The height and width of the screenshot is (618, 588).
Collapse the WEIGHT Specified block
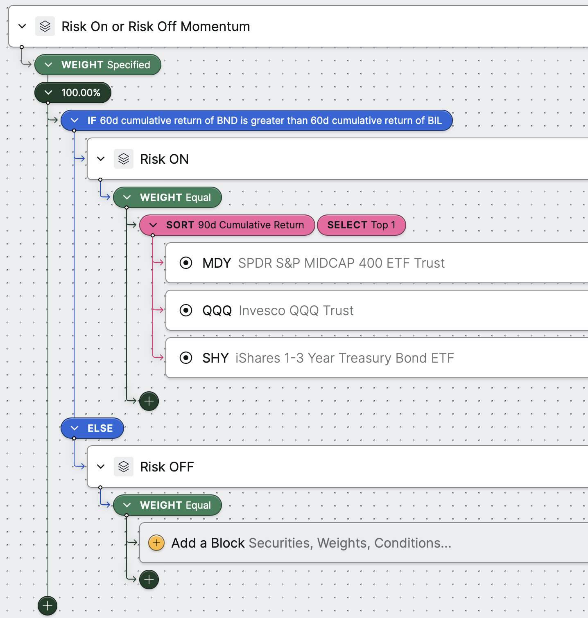click(x=48, y=65)
